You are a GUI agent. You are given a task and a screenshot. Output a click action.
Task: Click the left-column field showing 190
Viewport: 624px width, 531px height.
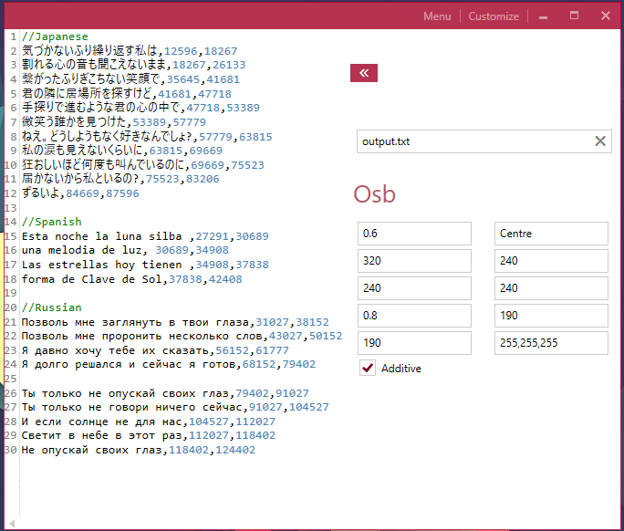click(414, 343)
